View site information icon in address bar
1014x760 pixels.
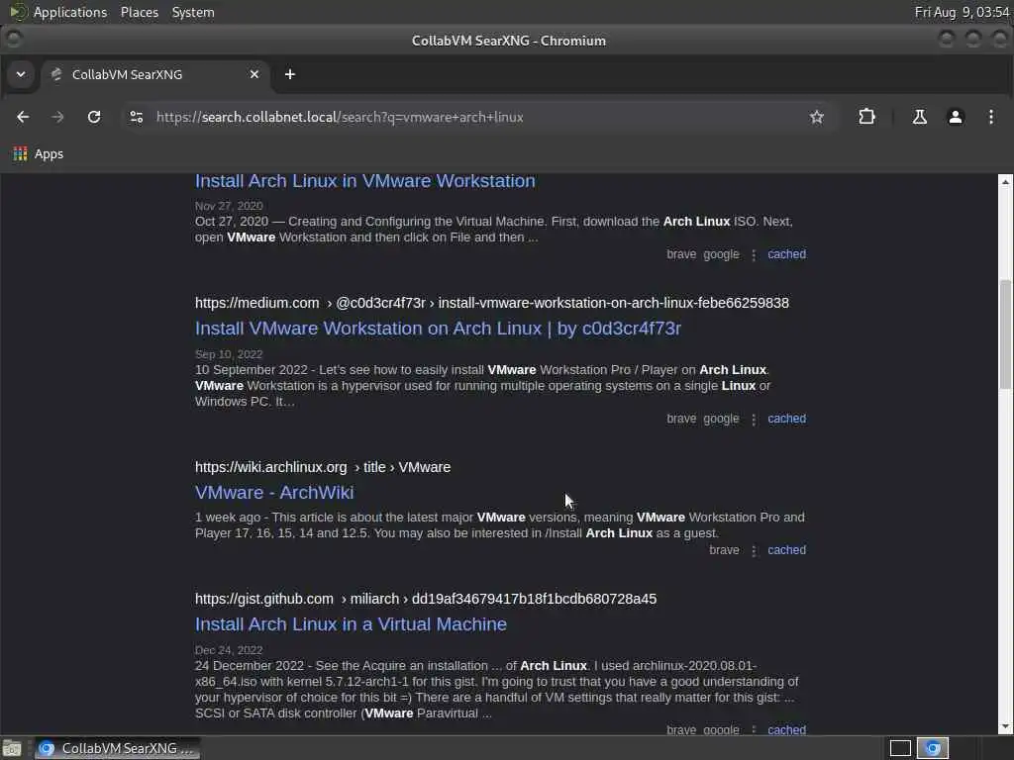(x=137, y=117)
